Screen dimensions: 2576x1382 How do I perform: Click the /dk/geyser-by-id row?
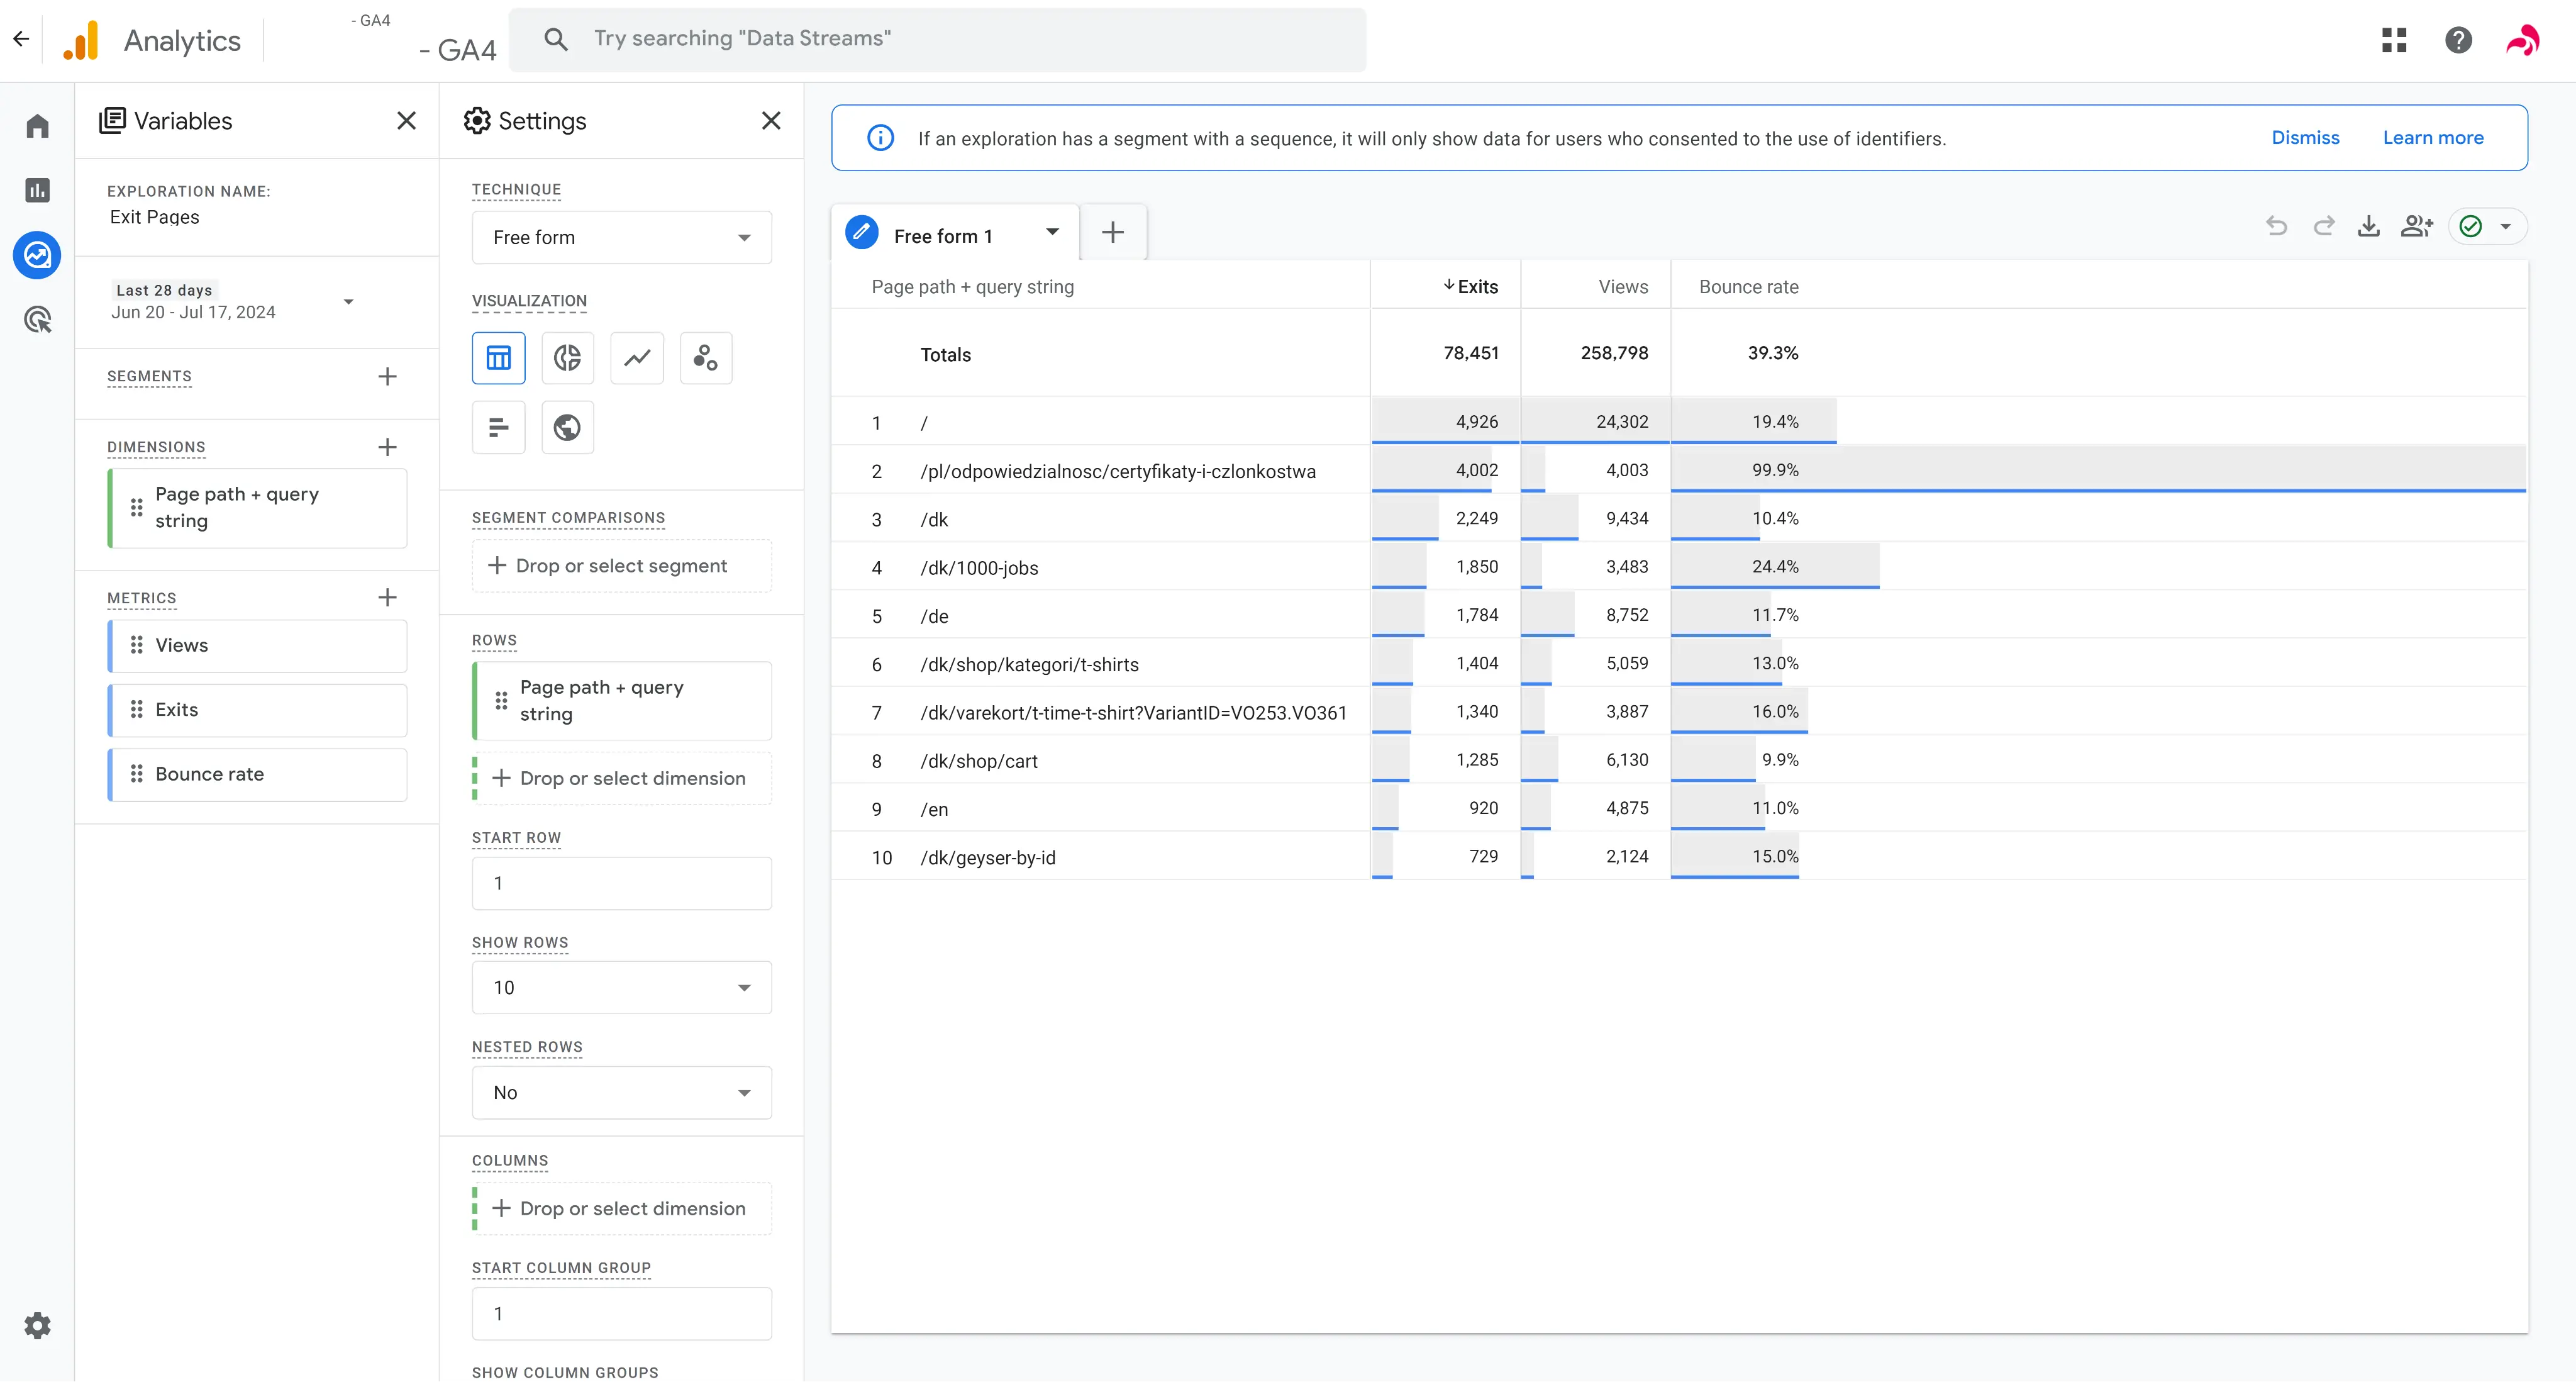click(x=1680, y=857)
